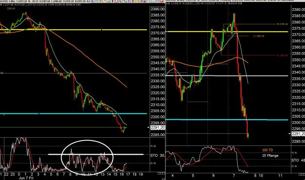Click the 2385.00 label on right chart price axis
Image resolution: width=305 pixels, height=180 pixels.
coord(298,16)
